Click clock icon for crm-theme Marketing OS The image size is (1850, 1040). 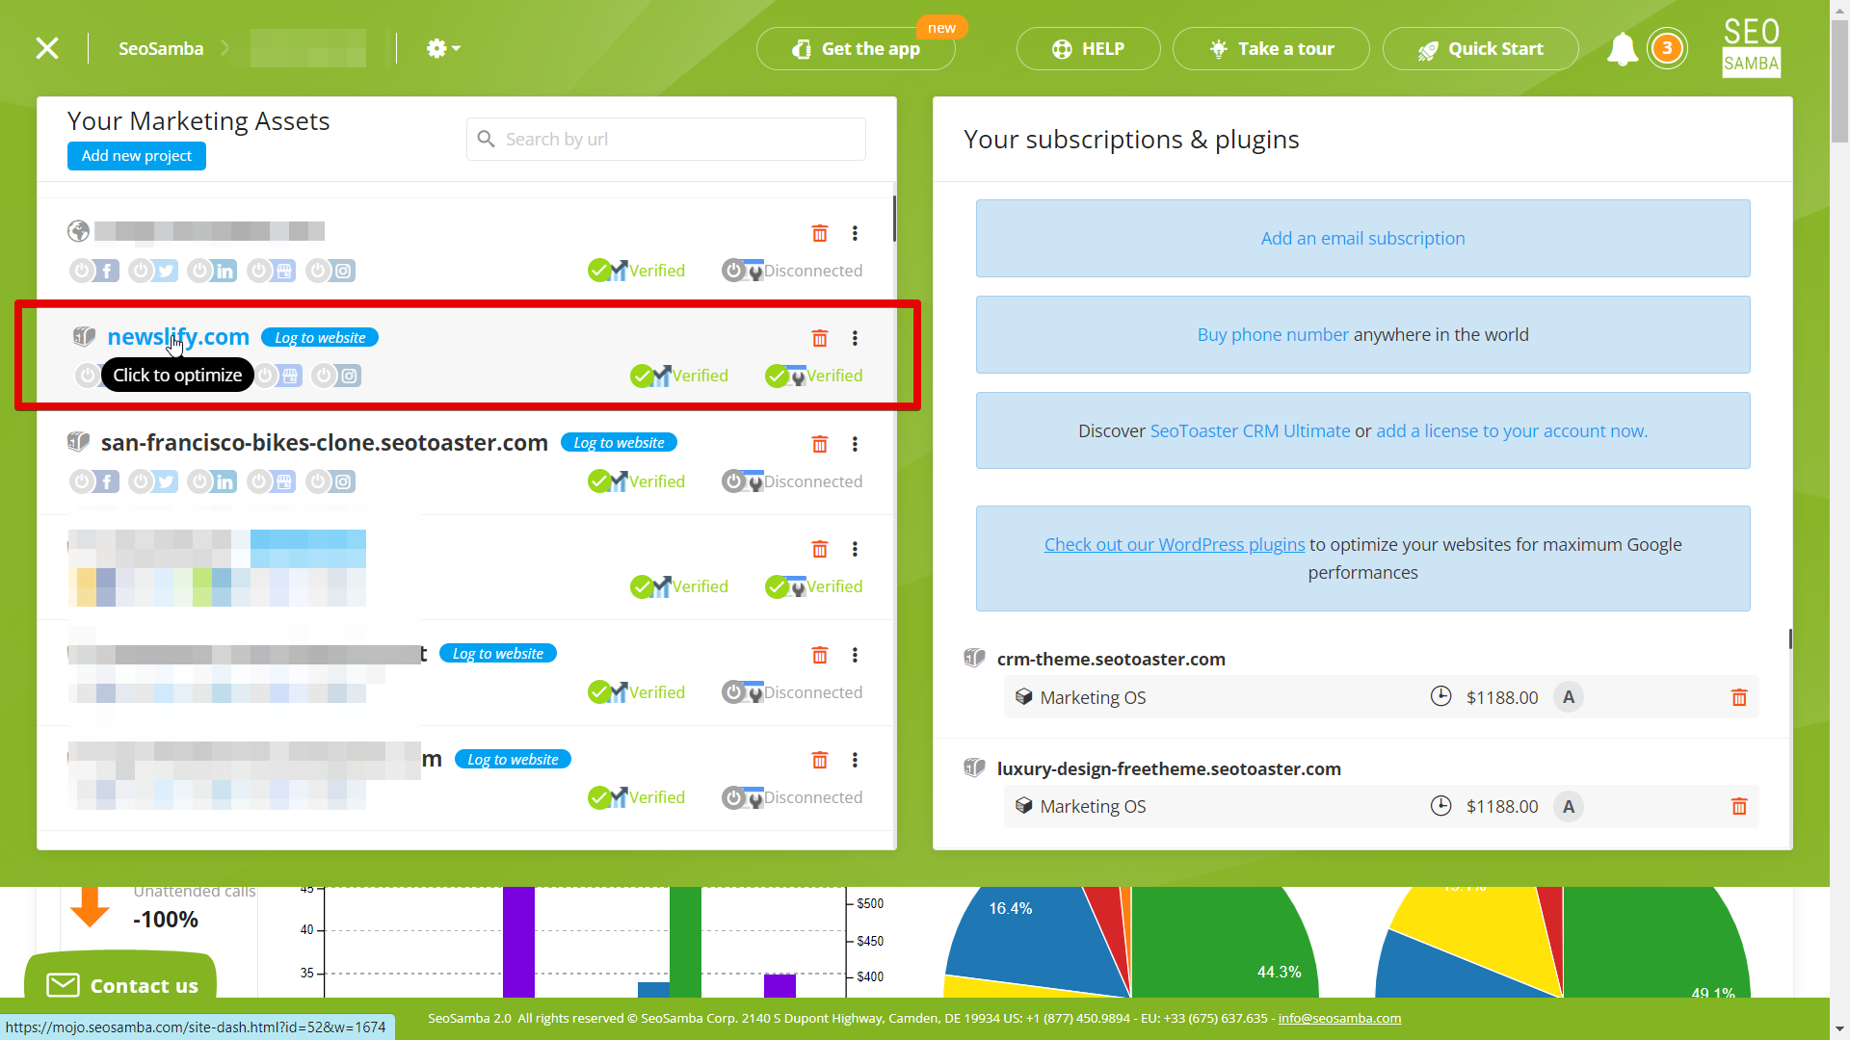click(x=1440, y=696)
